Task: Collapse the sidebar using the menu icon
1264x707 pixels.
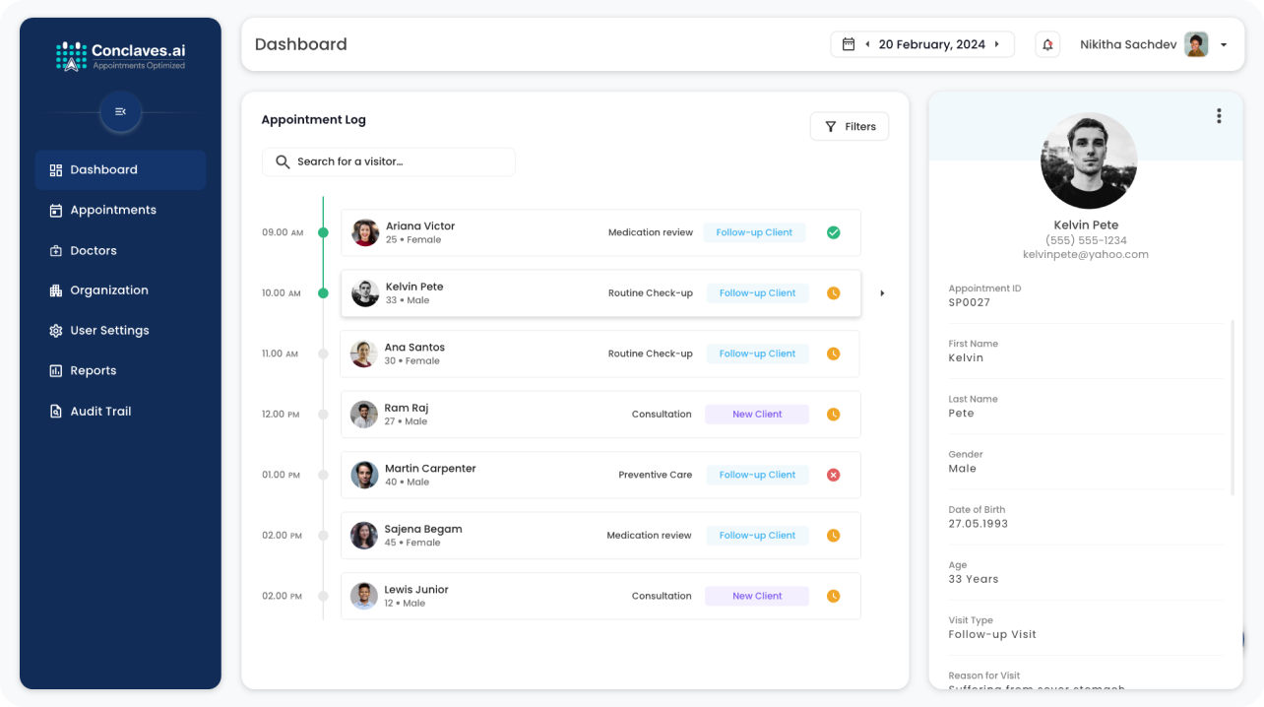Action: click(120, 111)
